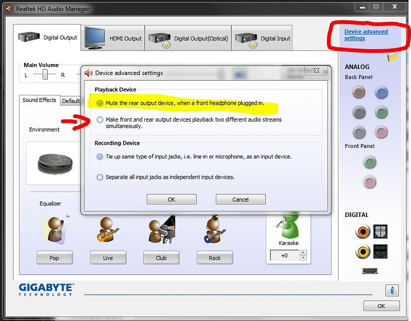Apply the Rock equalizer preset
The width and height of the screenshot is (411, 321).
(x=215, y=258)
